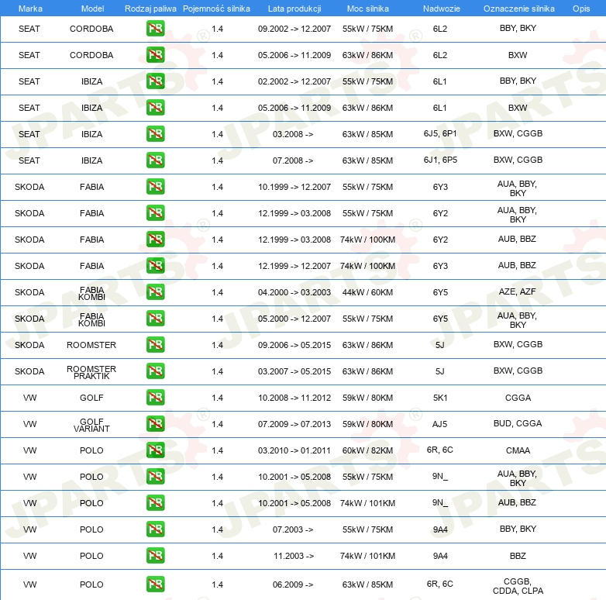
Task: Click the Marka column header
Action: (30, 9)
